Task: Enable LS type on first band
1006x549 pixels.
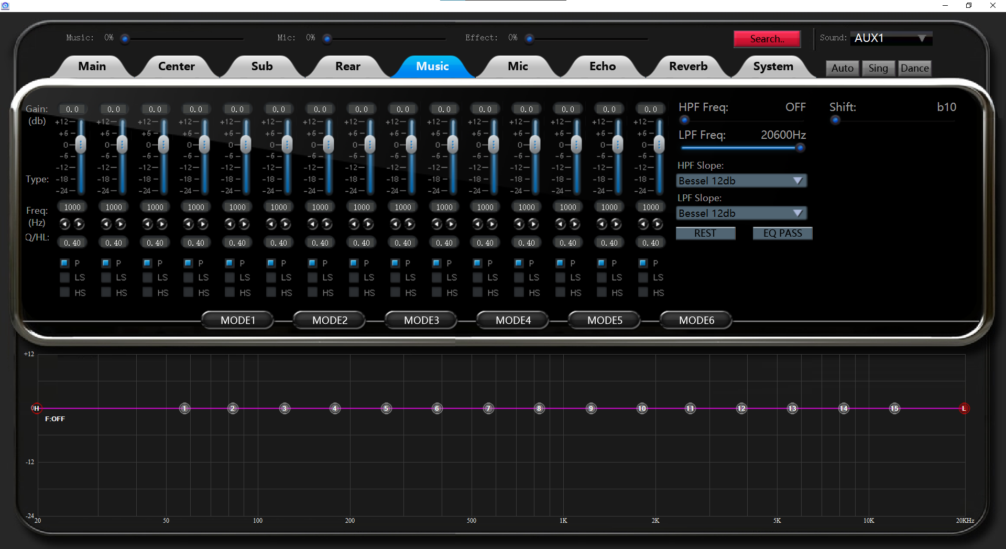Action: click(x=65, y=277)
